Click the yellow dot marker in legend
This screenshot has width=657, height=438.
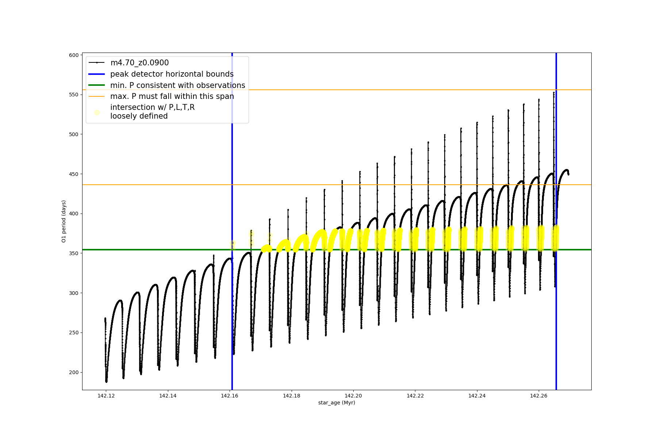(x=97, y=112)
